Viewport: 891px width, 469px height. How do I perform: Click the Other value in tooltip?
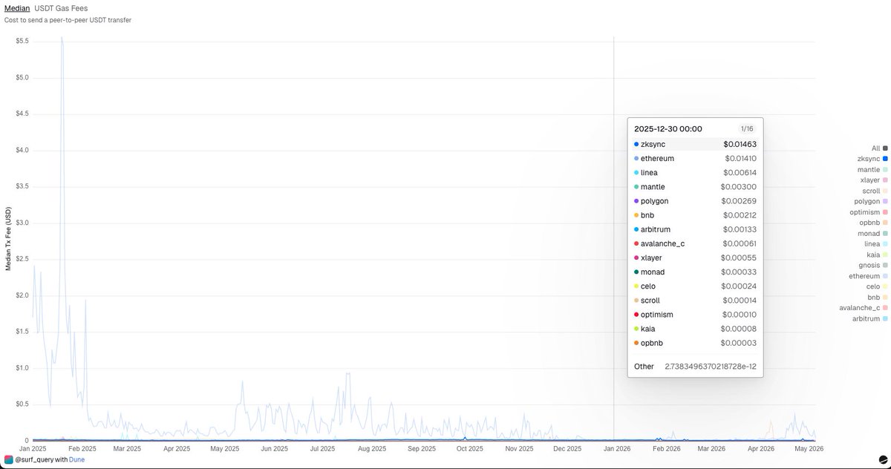point(711,367)
